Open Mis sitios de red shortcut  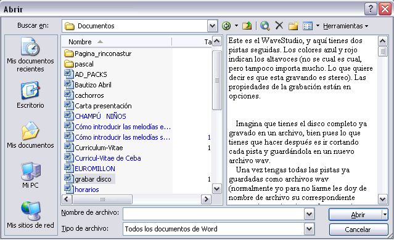[30, 215]
